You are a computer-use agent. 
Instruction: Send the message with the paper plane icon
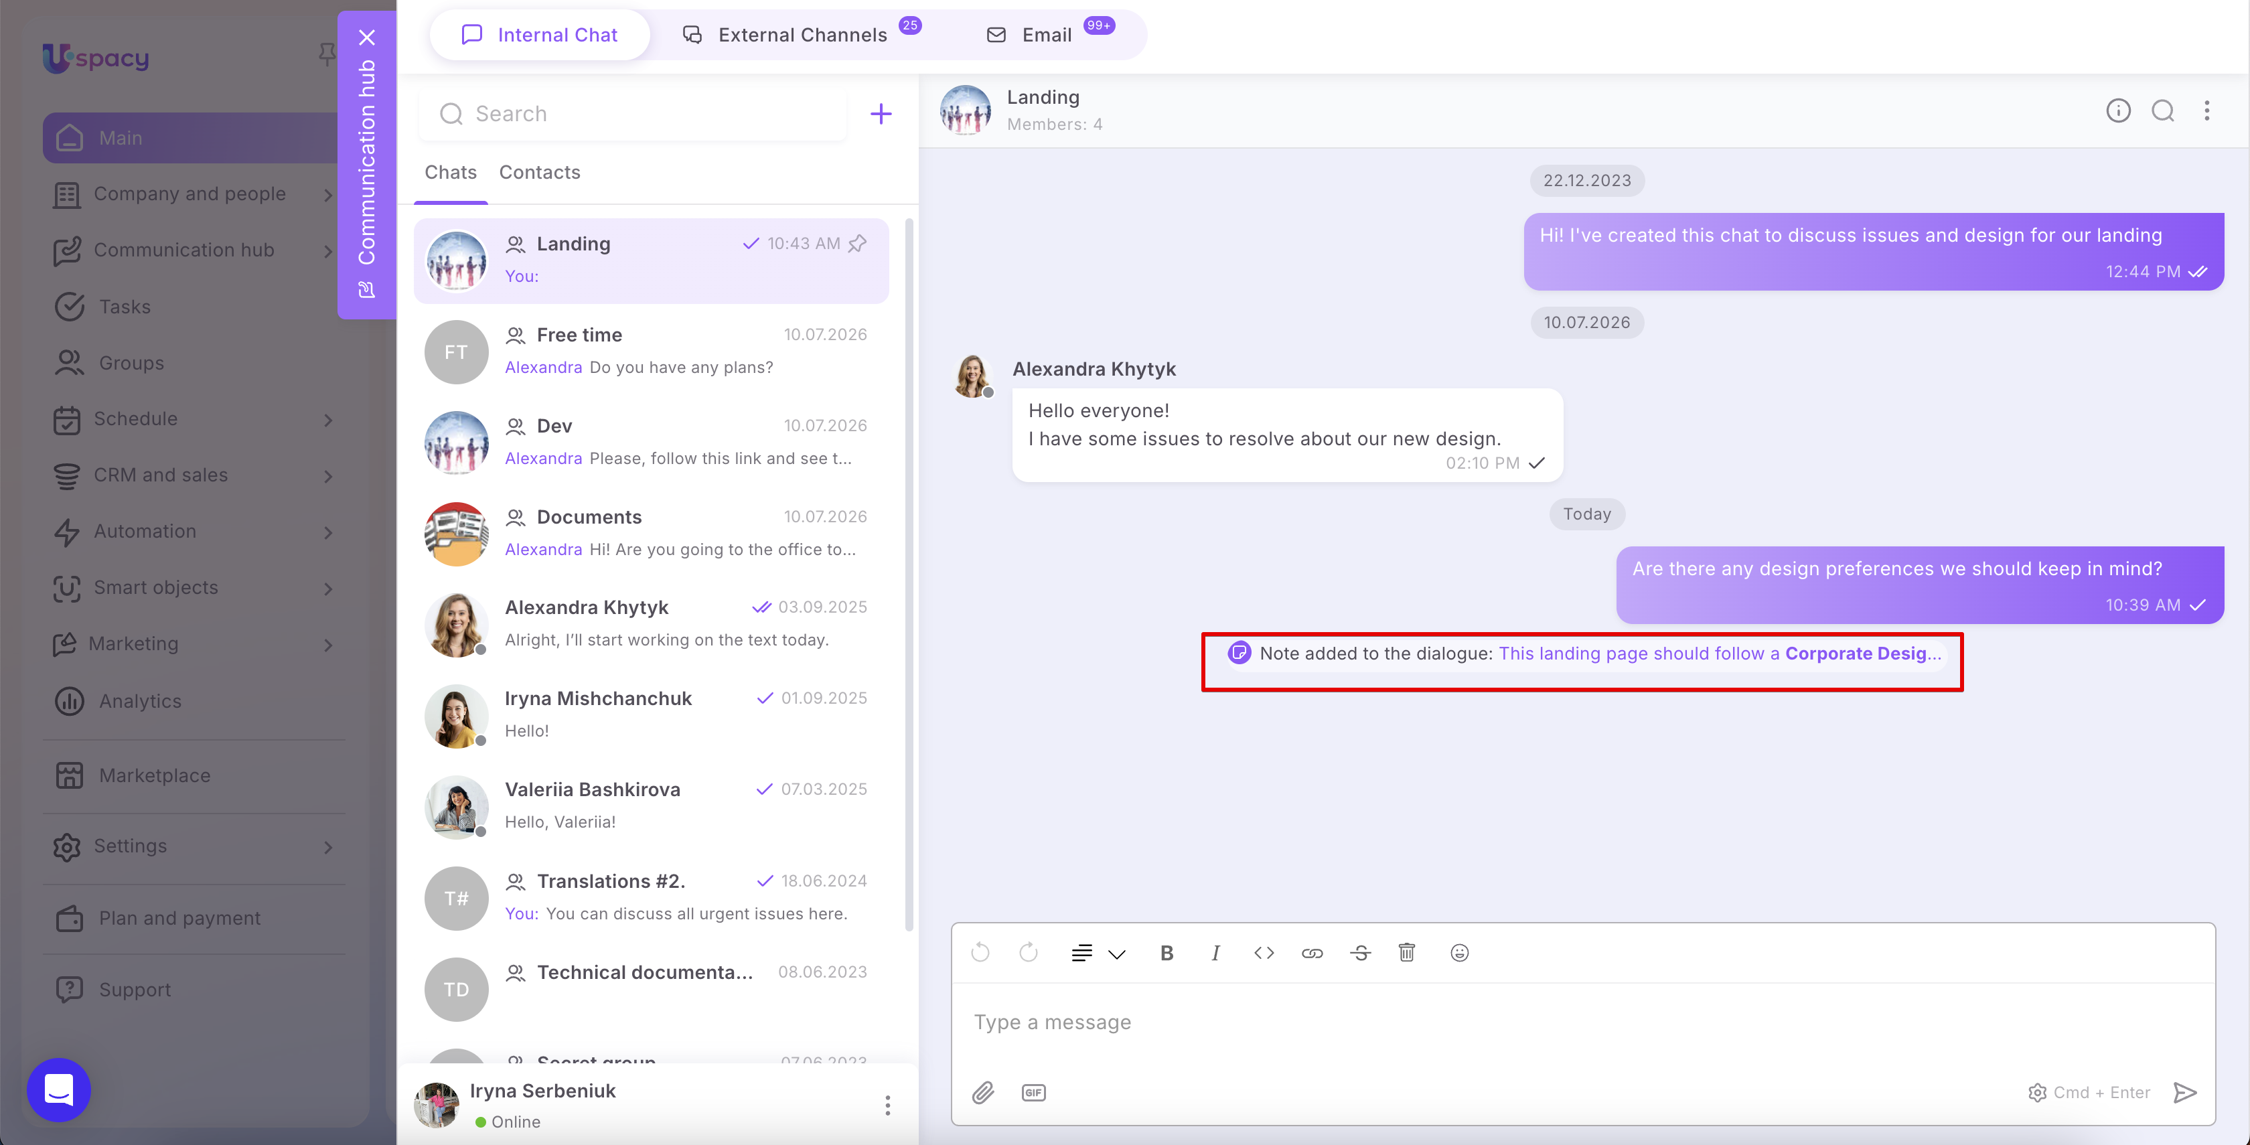(2184, 1093)
